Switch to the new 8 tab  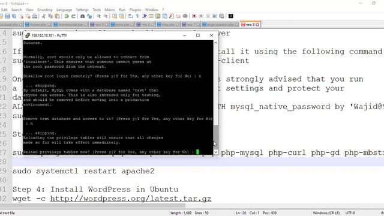pos(250,25)
